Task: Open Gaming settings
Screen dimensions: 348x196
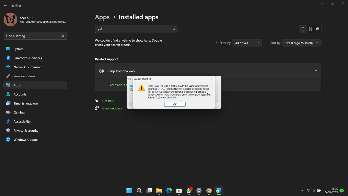Action: pyautogui.click(x=35, y=112)
